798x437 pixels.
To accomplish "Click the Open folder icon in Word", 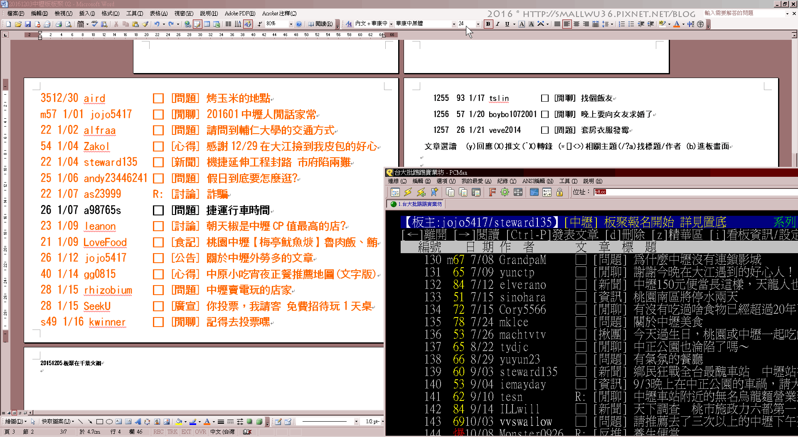I will tap(18, 24).
